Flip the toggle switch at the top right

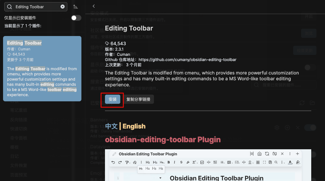[x=310, y=67]
